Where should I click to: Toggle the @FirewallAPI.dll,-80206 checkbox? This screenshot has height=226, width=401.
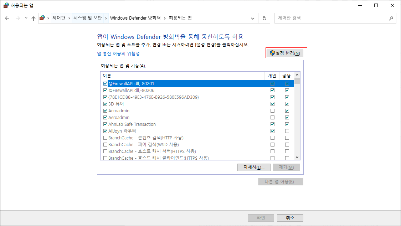click(105, 90)
